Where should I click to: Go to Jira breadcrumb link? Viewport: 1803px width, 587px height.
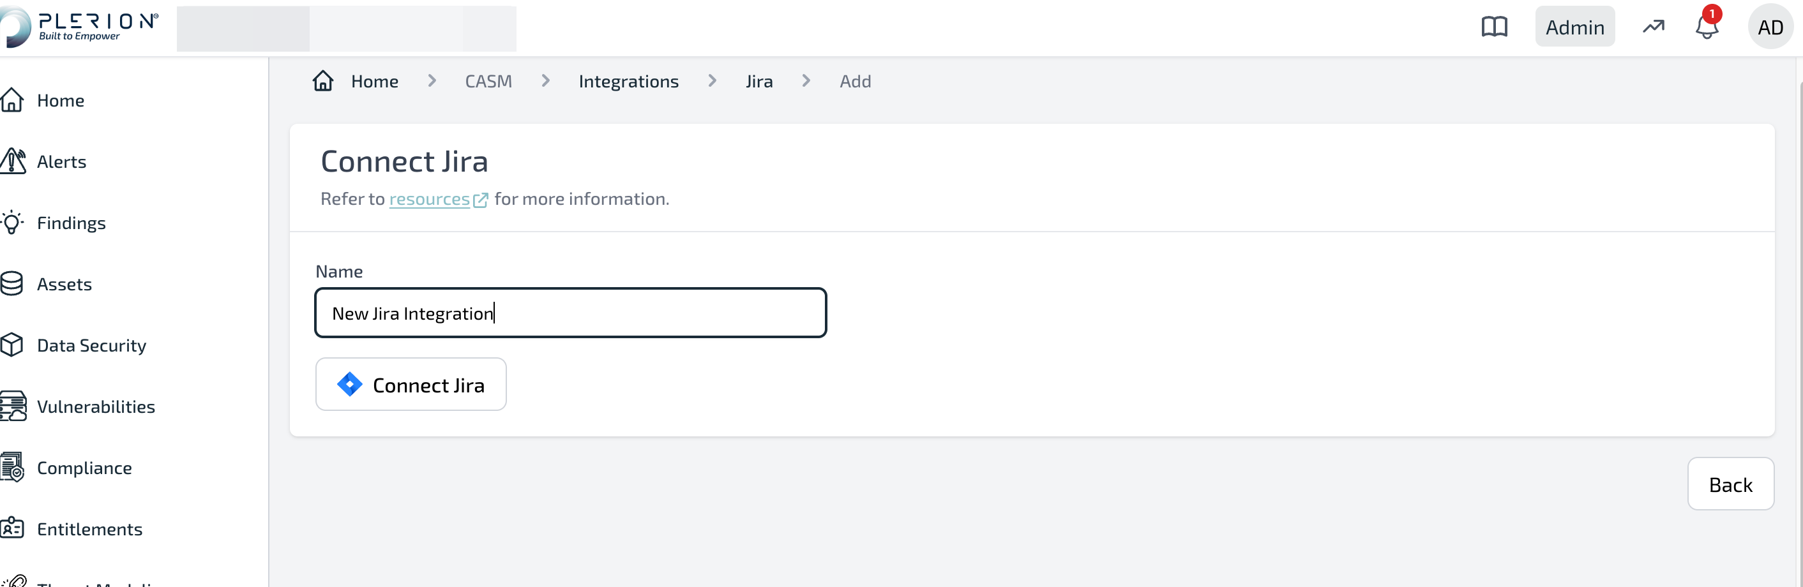point(758,81)
